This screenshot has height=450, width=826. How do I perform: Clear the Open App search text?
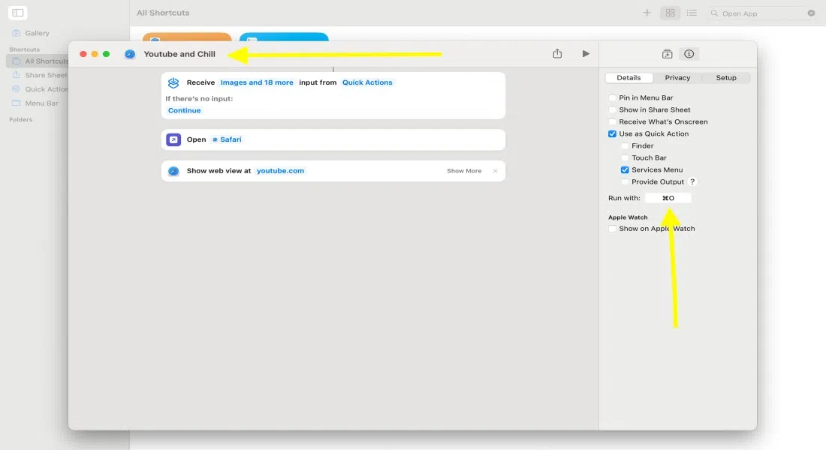point(811,13)
